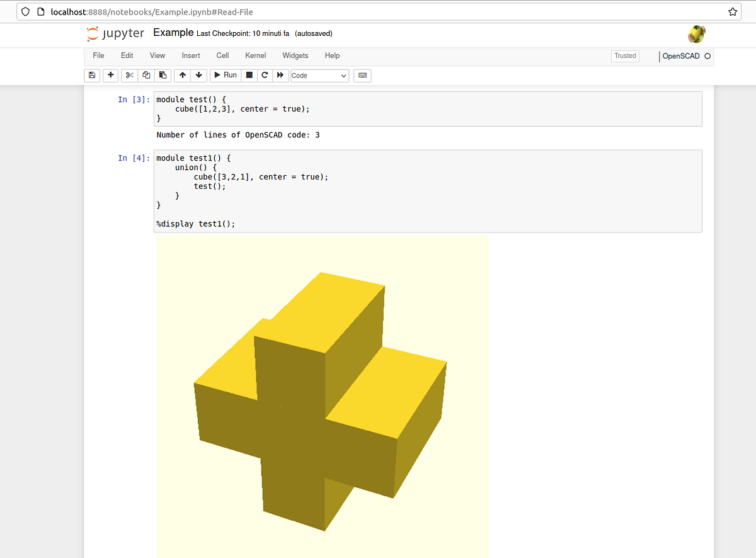This screenshot has height=558, width=756.
Task: Copy the selected cell with the copy icon
Action: click(x=146, y=75)
